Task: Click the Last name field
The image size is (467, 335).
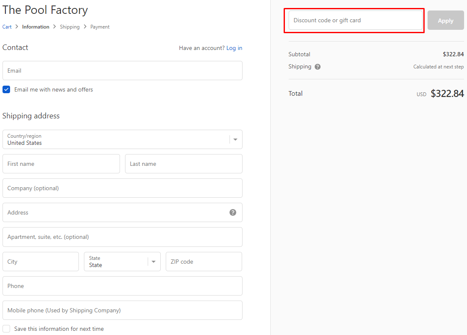Action: point(183,164)
